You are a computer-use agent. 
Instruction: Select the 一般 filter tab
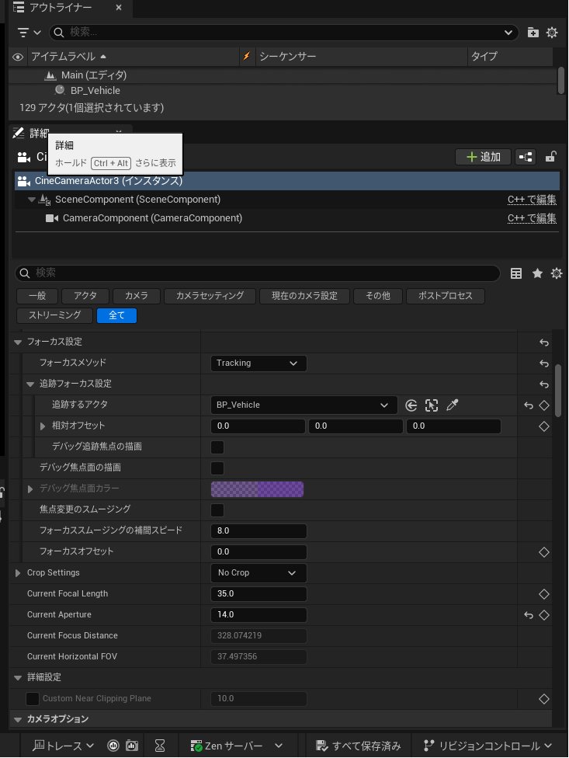pos(37,296)
